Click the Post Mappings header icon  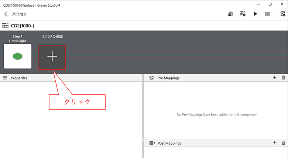point(152,143)
